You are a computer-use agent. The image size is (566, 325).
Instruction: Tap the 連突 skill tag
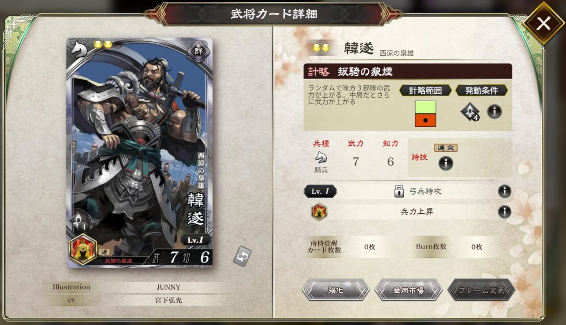point(445,148)
